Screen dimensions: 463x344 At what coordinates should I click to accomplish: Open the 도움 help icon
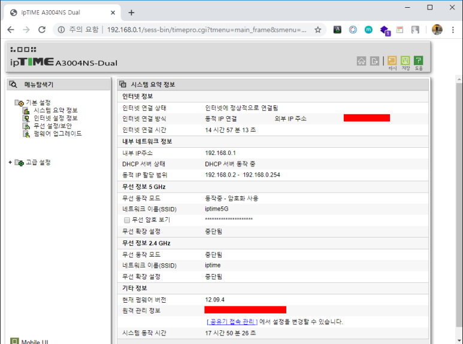tap(419, 61)
